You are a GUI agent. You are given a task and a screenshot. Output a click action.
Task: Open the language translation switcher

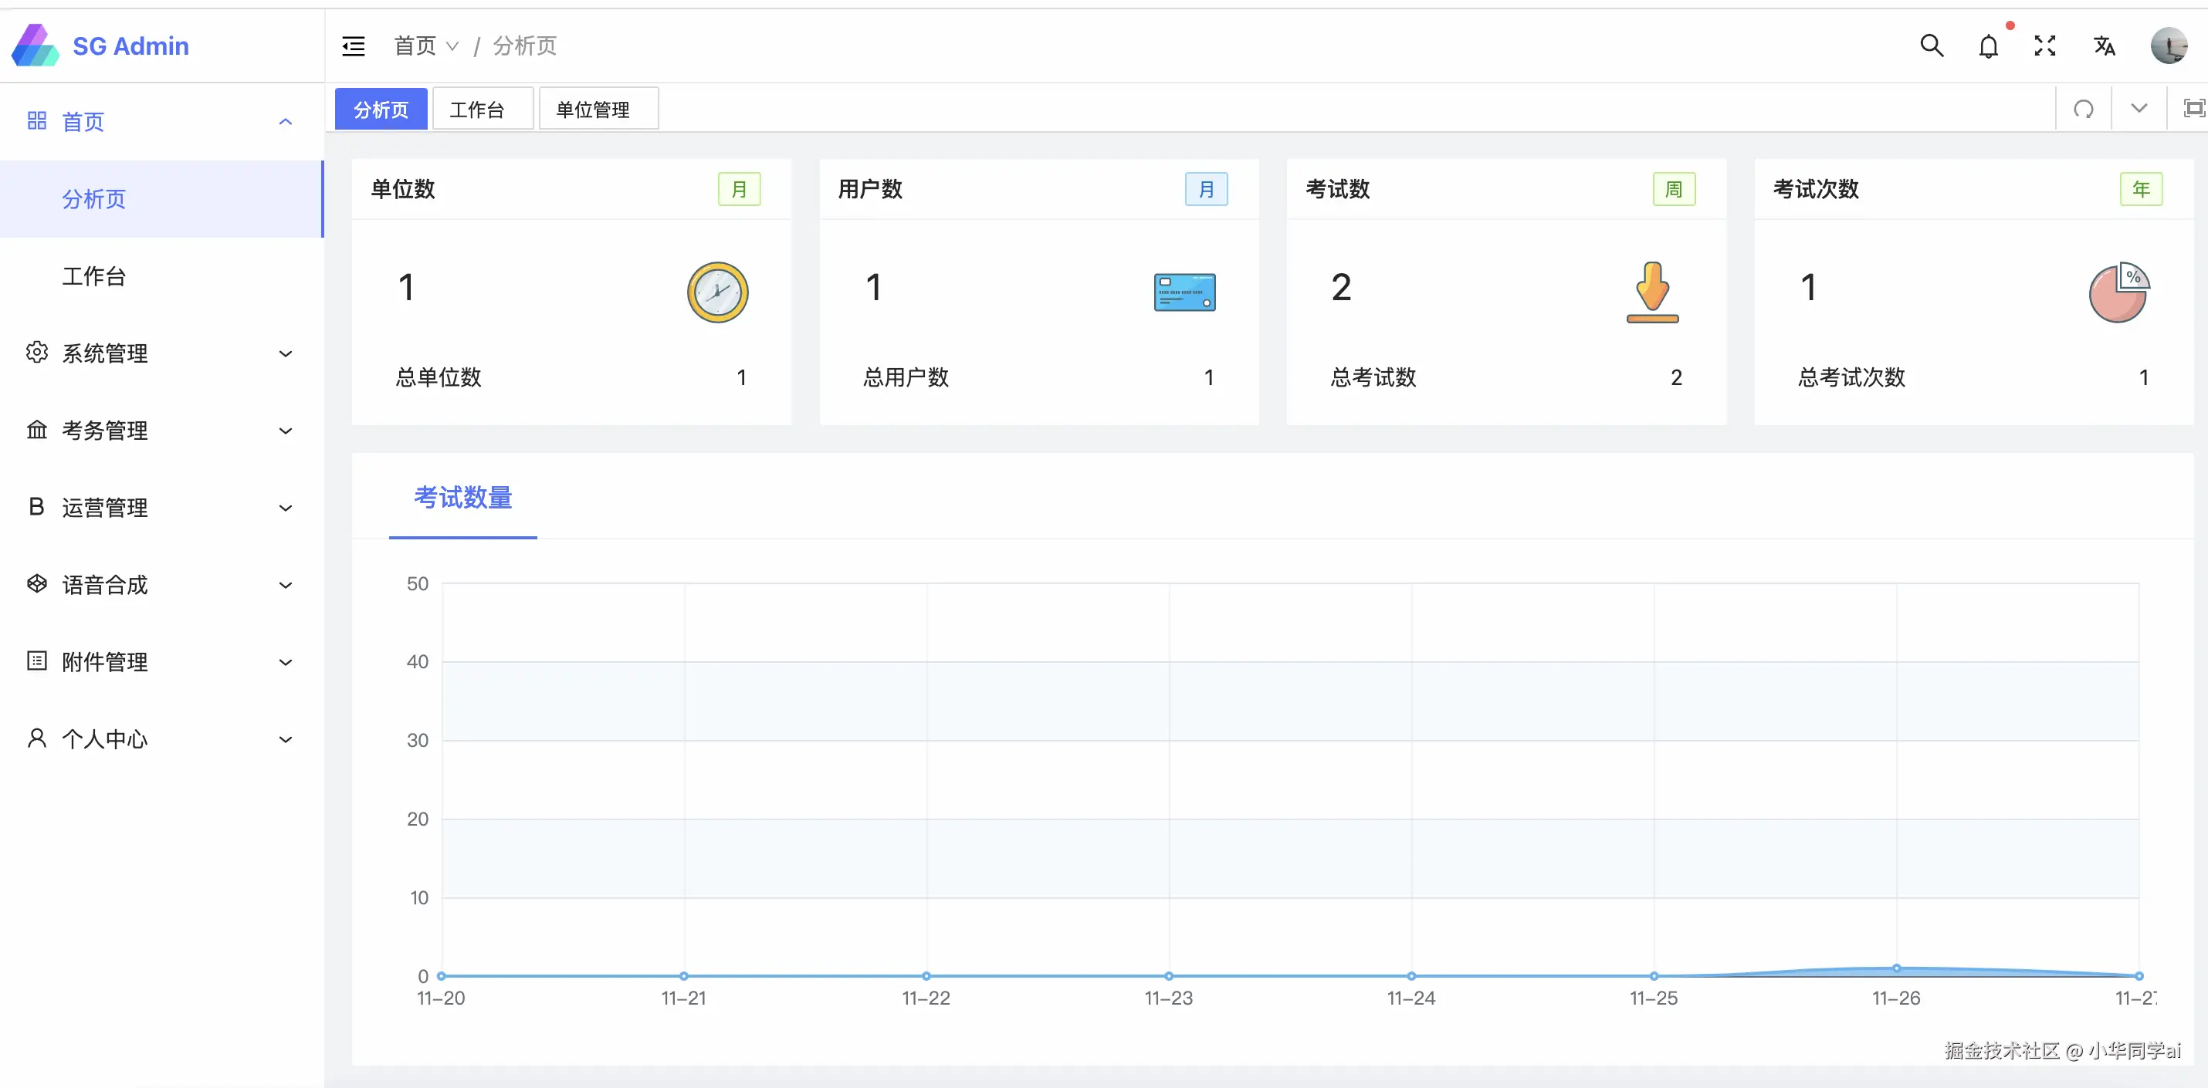[2104, 46]
